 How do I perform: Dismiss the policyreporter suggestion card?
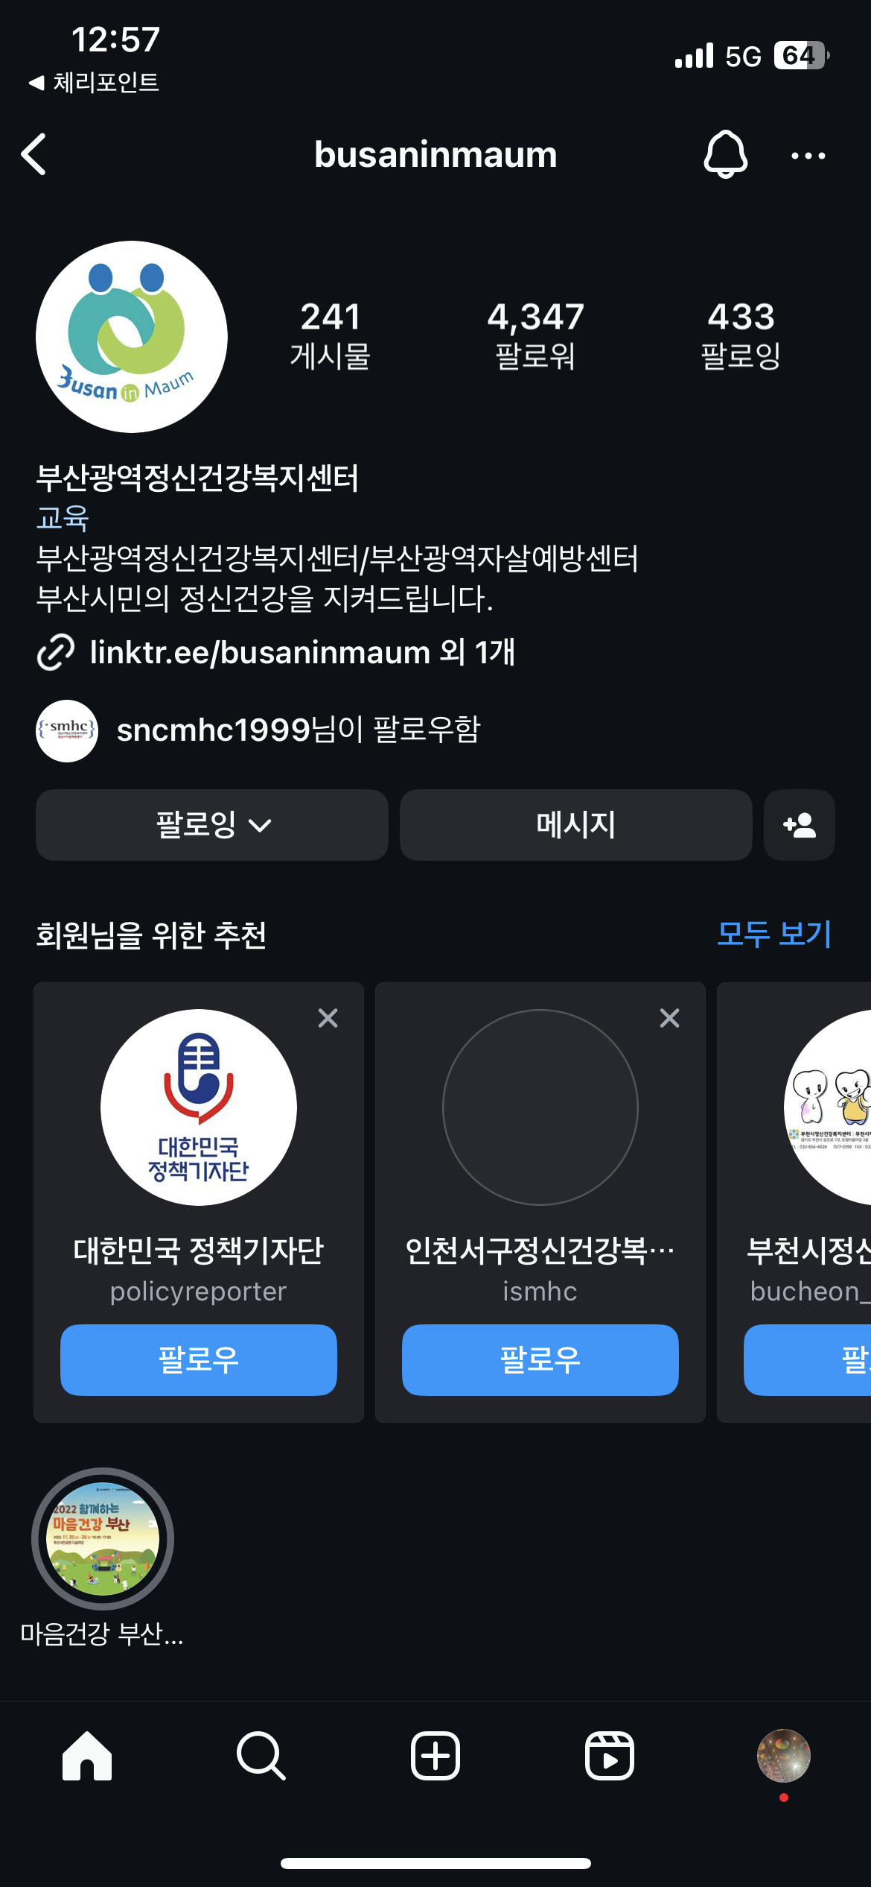coord(328,1018)
